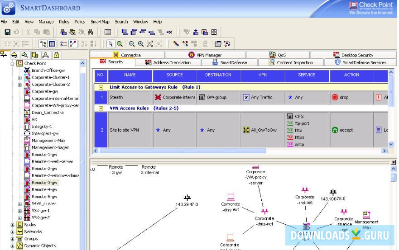Open the Resources tree tab with magnifier
Screen dimensions: 399x250
(x=25, y=55)
